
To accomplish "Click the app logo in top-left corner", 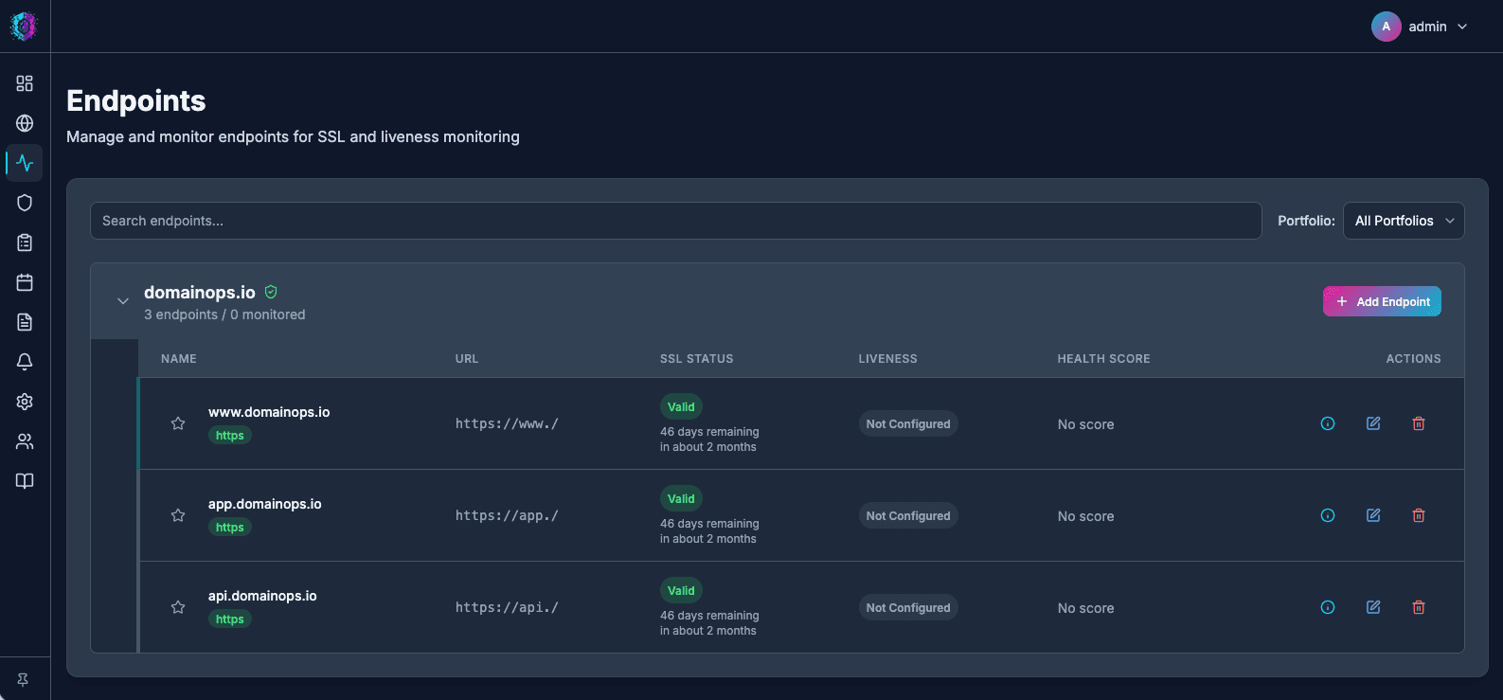I will [24, 26].
